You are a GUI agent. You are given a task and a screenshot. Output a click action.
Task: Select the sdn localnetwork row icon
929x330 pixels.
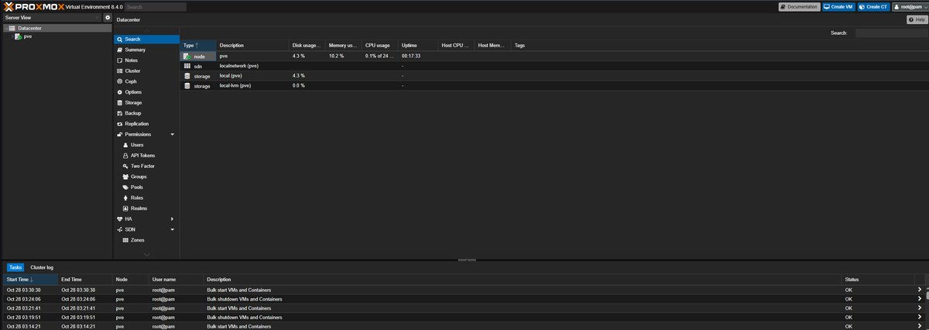click(187, 67)
